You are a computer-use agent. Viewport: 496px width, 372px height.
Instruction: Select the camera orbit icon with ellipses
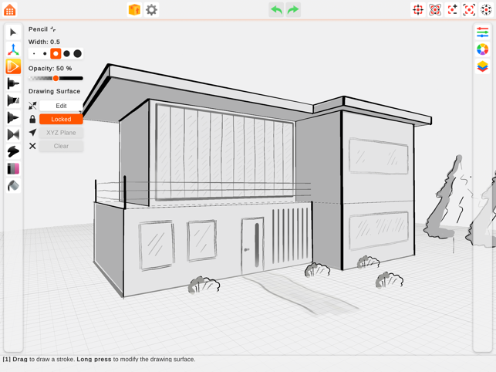435,10
